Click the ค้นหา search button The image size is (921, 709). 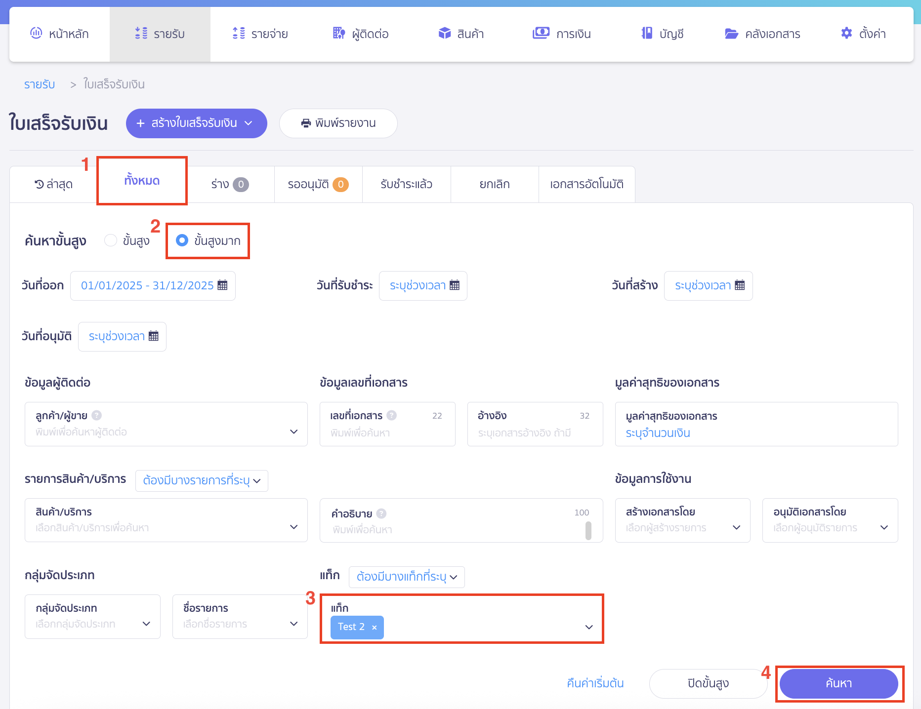click(x=838, y=683)
